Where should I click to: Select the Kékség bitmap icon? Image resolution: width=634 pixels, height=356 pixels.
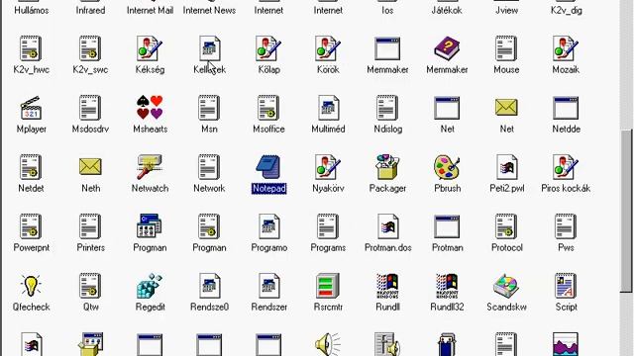[150, 48]
